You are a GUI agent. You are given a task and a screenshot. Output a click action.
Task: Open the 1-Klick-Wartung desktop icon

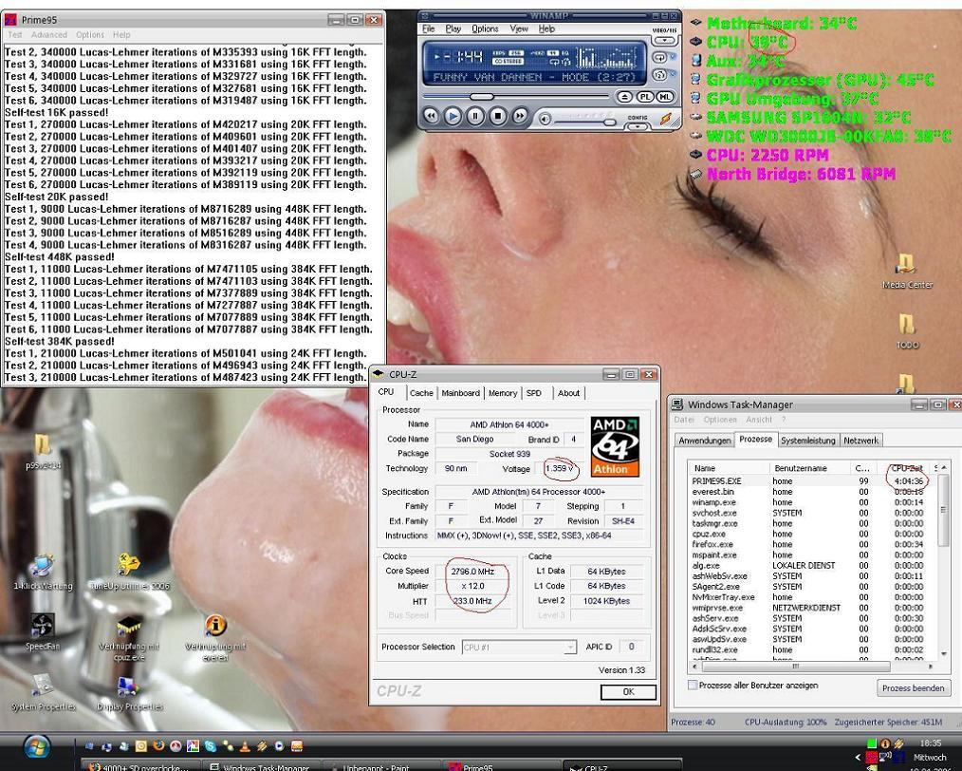(x=43, y=573)
